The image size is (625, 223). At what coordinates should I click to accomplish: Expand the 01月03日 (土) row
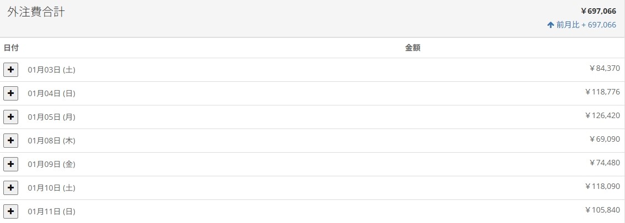tap(10, 70)
